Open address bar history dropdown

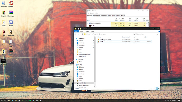point(133,34)
